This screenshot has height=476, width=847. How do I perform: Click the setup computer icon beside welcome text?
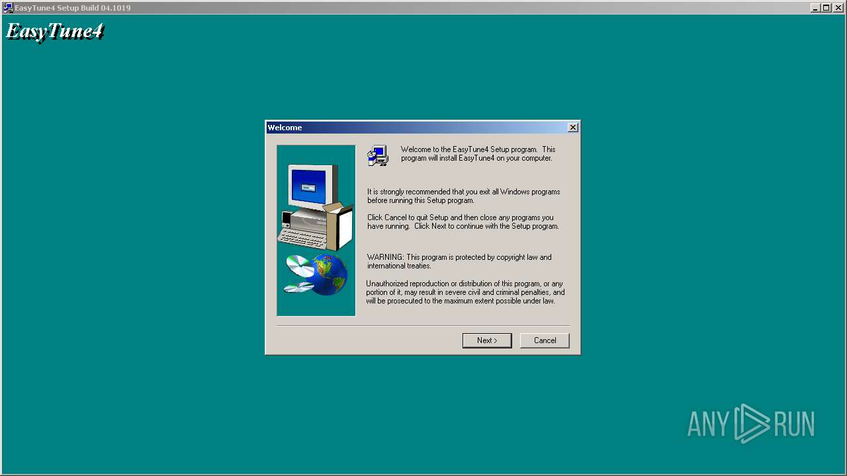pyautogui.click(x=378, y=155)
